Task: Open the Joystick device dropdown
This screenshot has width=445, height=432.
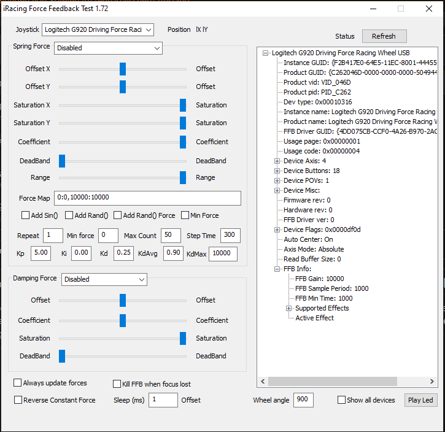Action: pyautogui.click(x=98, y=30)
